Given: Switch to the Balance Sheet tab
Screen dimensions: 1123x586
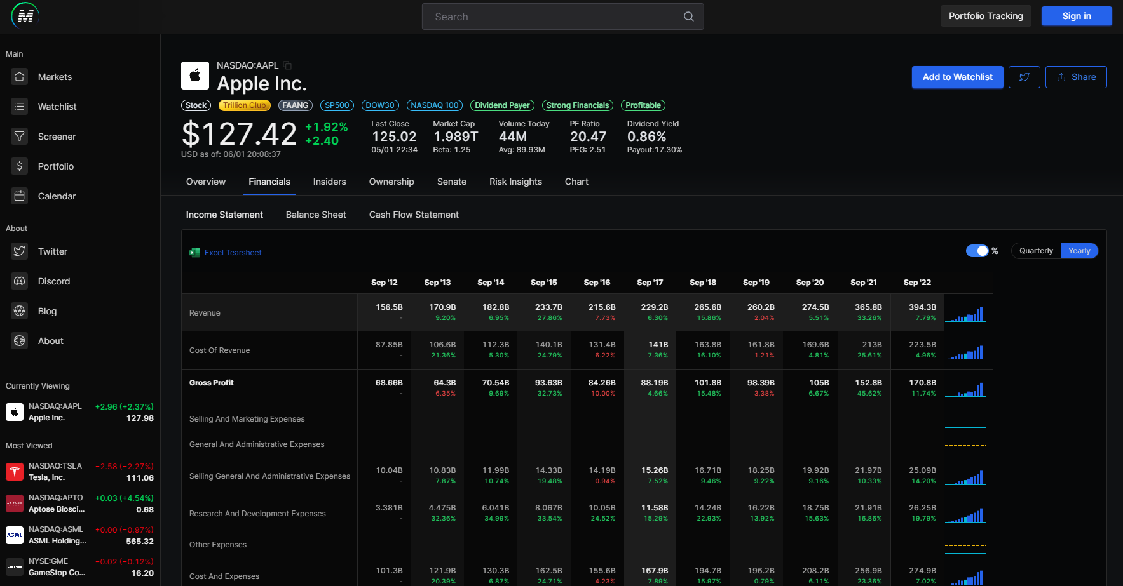Looking at the screenshot, I should pos(316,215).
